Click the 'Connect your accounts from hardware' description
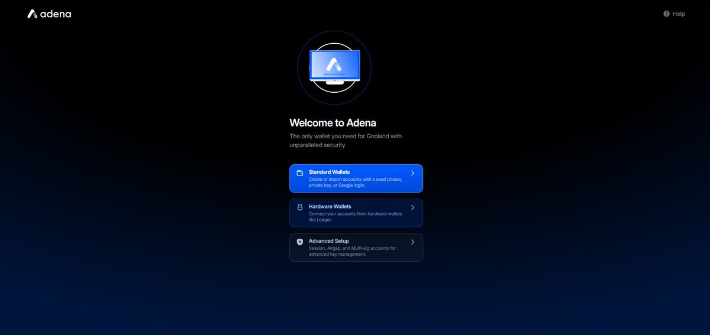 point(356,216)
